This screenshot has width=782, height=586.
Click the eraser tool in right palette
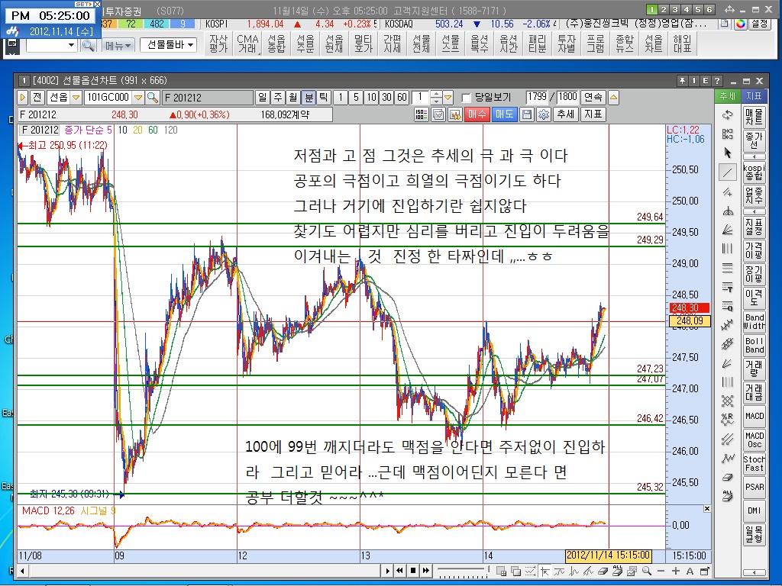point(727,477)
